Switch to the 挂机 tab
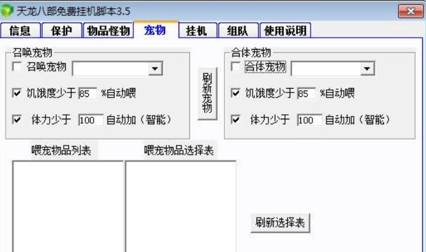This screenshot has height=252, width=426. click(x=197, y=31)
